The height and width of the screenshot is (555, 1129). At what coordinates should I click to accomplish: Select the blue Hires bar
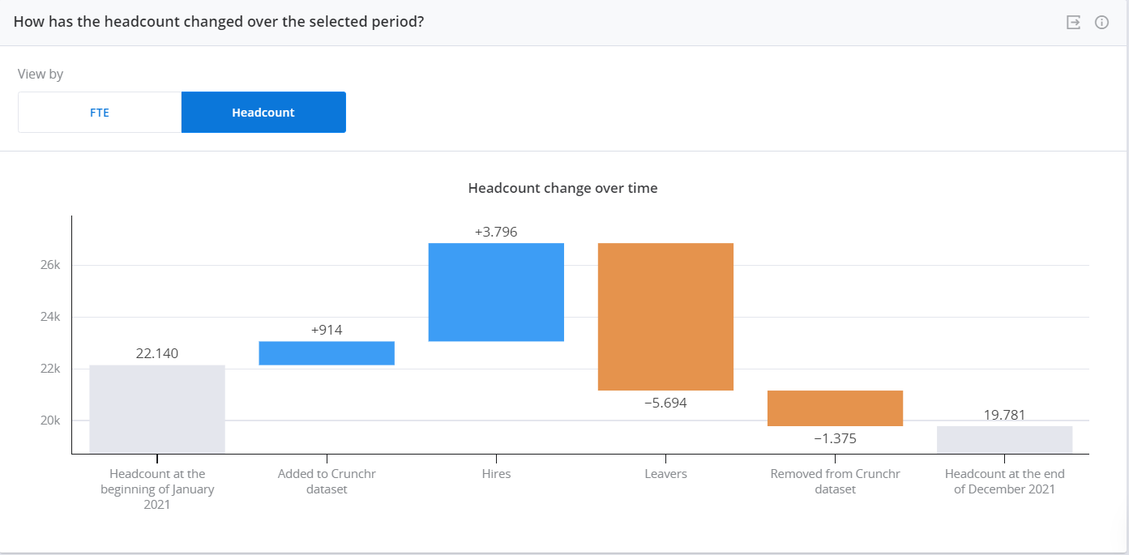(496, 292)
